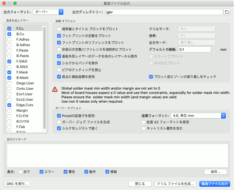Toggle フットプリントのリファレンスをプロット checkbox

point(59,43)
